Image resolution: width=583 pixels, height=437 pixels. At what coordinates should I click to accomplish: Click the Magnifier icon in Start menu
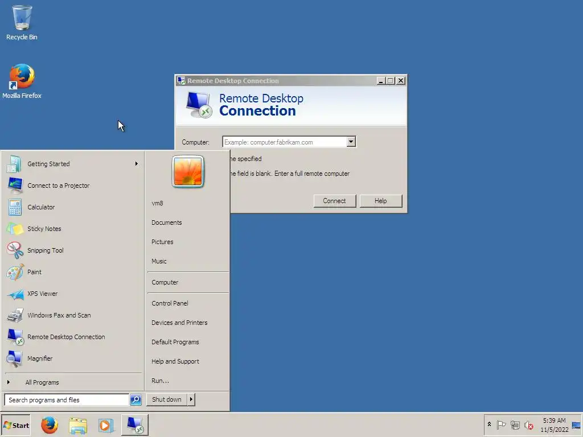point(14,358)
